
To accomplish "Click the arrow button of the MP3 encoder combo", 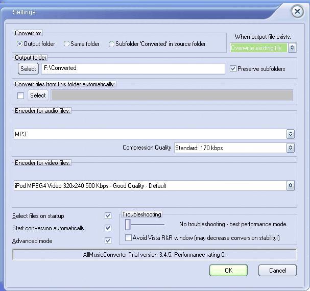I will coord(291,134).
